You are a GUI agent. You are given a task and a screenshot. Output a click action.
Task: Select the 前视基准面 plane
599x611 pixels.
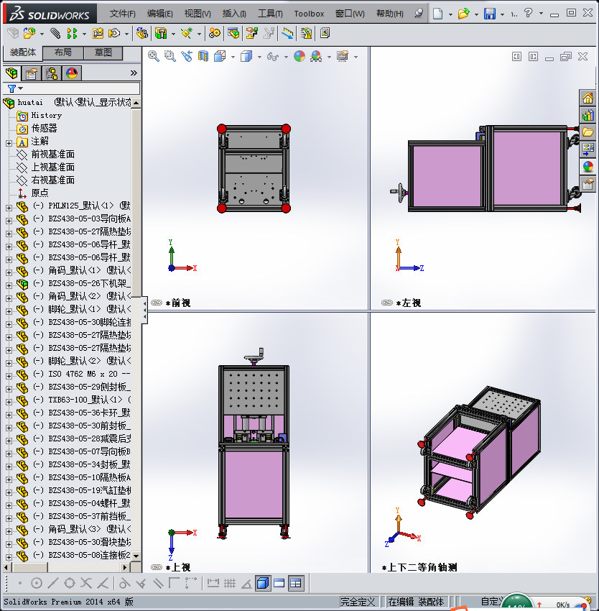[52, 155]
